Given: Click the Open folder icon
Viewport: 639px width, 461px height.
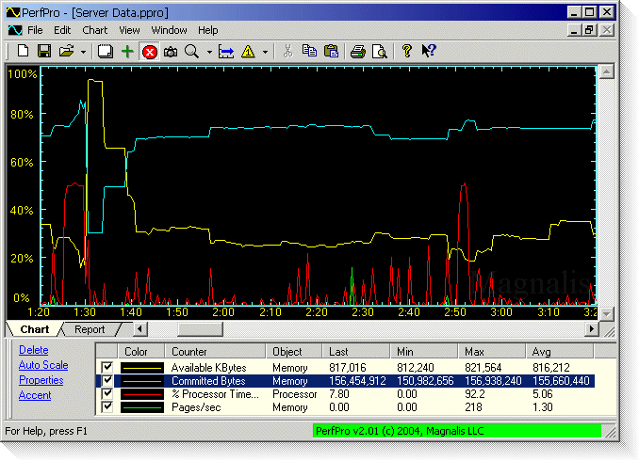Looking at the screenshot, I should click(x=66, y=51).
